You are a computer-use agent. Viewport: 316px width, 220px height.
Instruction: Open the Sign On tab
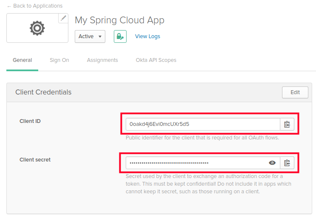click(59, 60)
